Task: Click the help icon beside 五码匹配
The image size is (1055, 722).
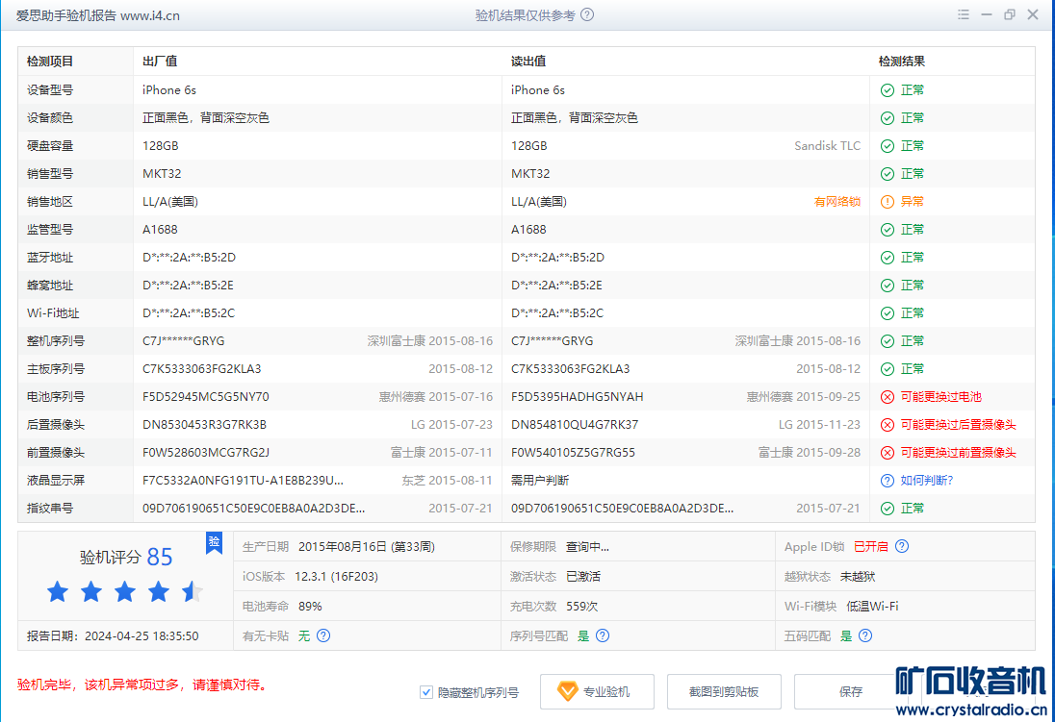Action: [865, 635]
